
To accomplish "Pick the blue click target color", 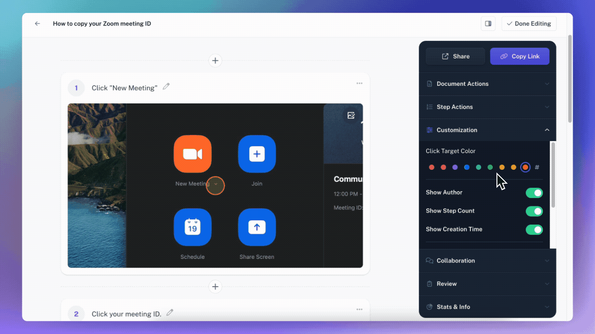I will pos(467,167).
